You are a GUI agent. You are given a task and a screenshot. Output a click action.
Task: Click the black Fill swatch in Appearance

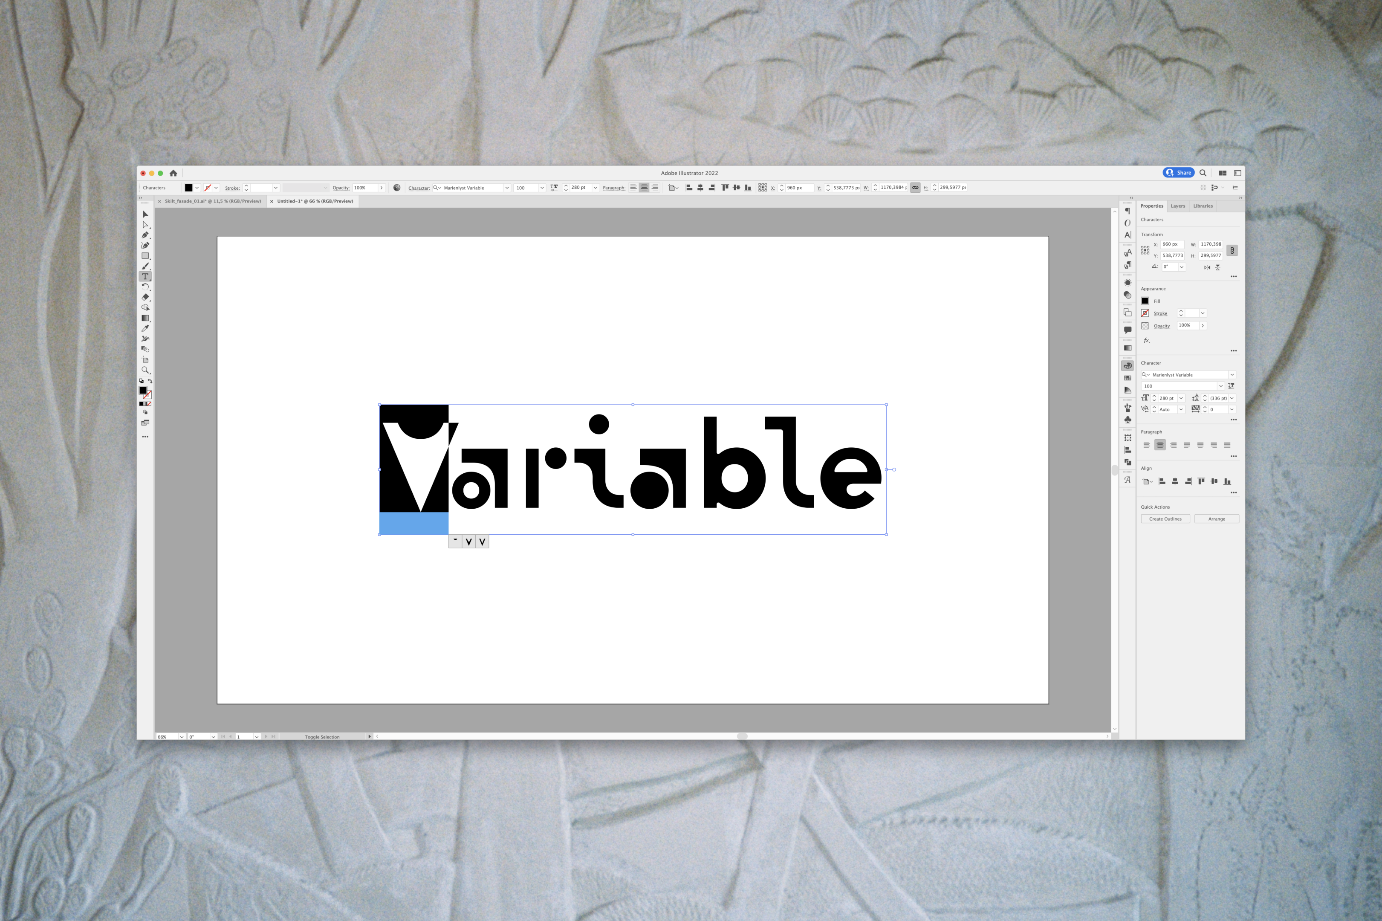tap(1144, 301)
